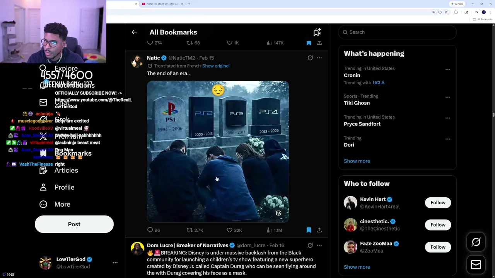Open the @NaticTM2 handle link
495x278 pixels.
point(181,58)
